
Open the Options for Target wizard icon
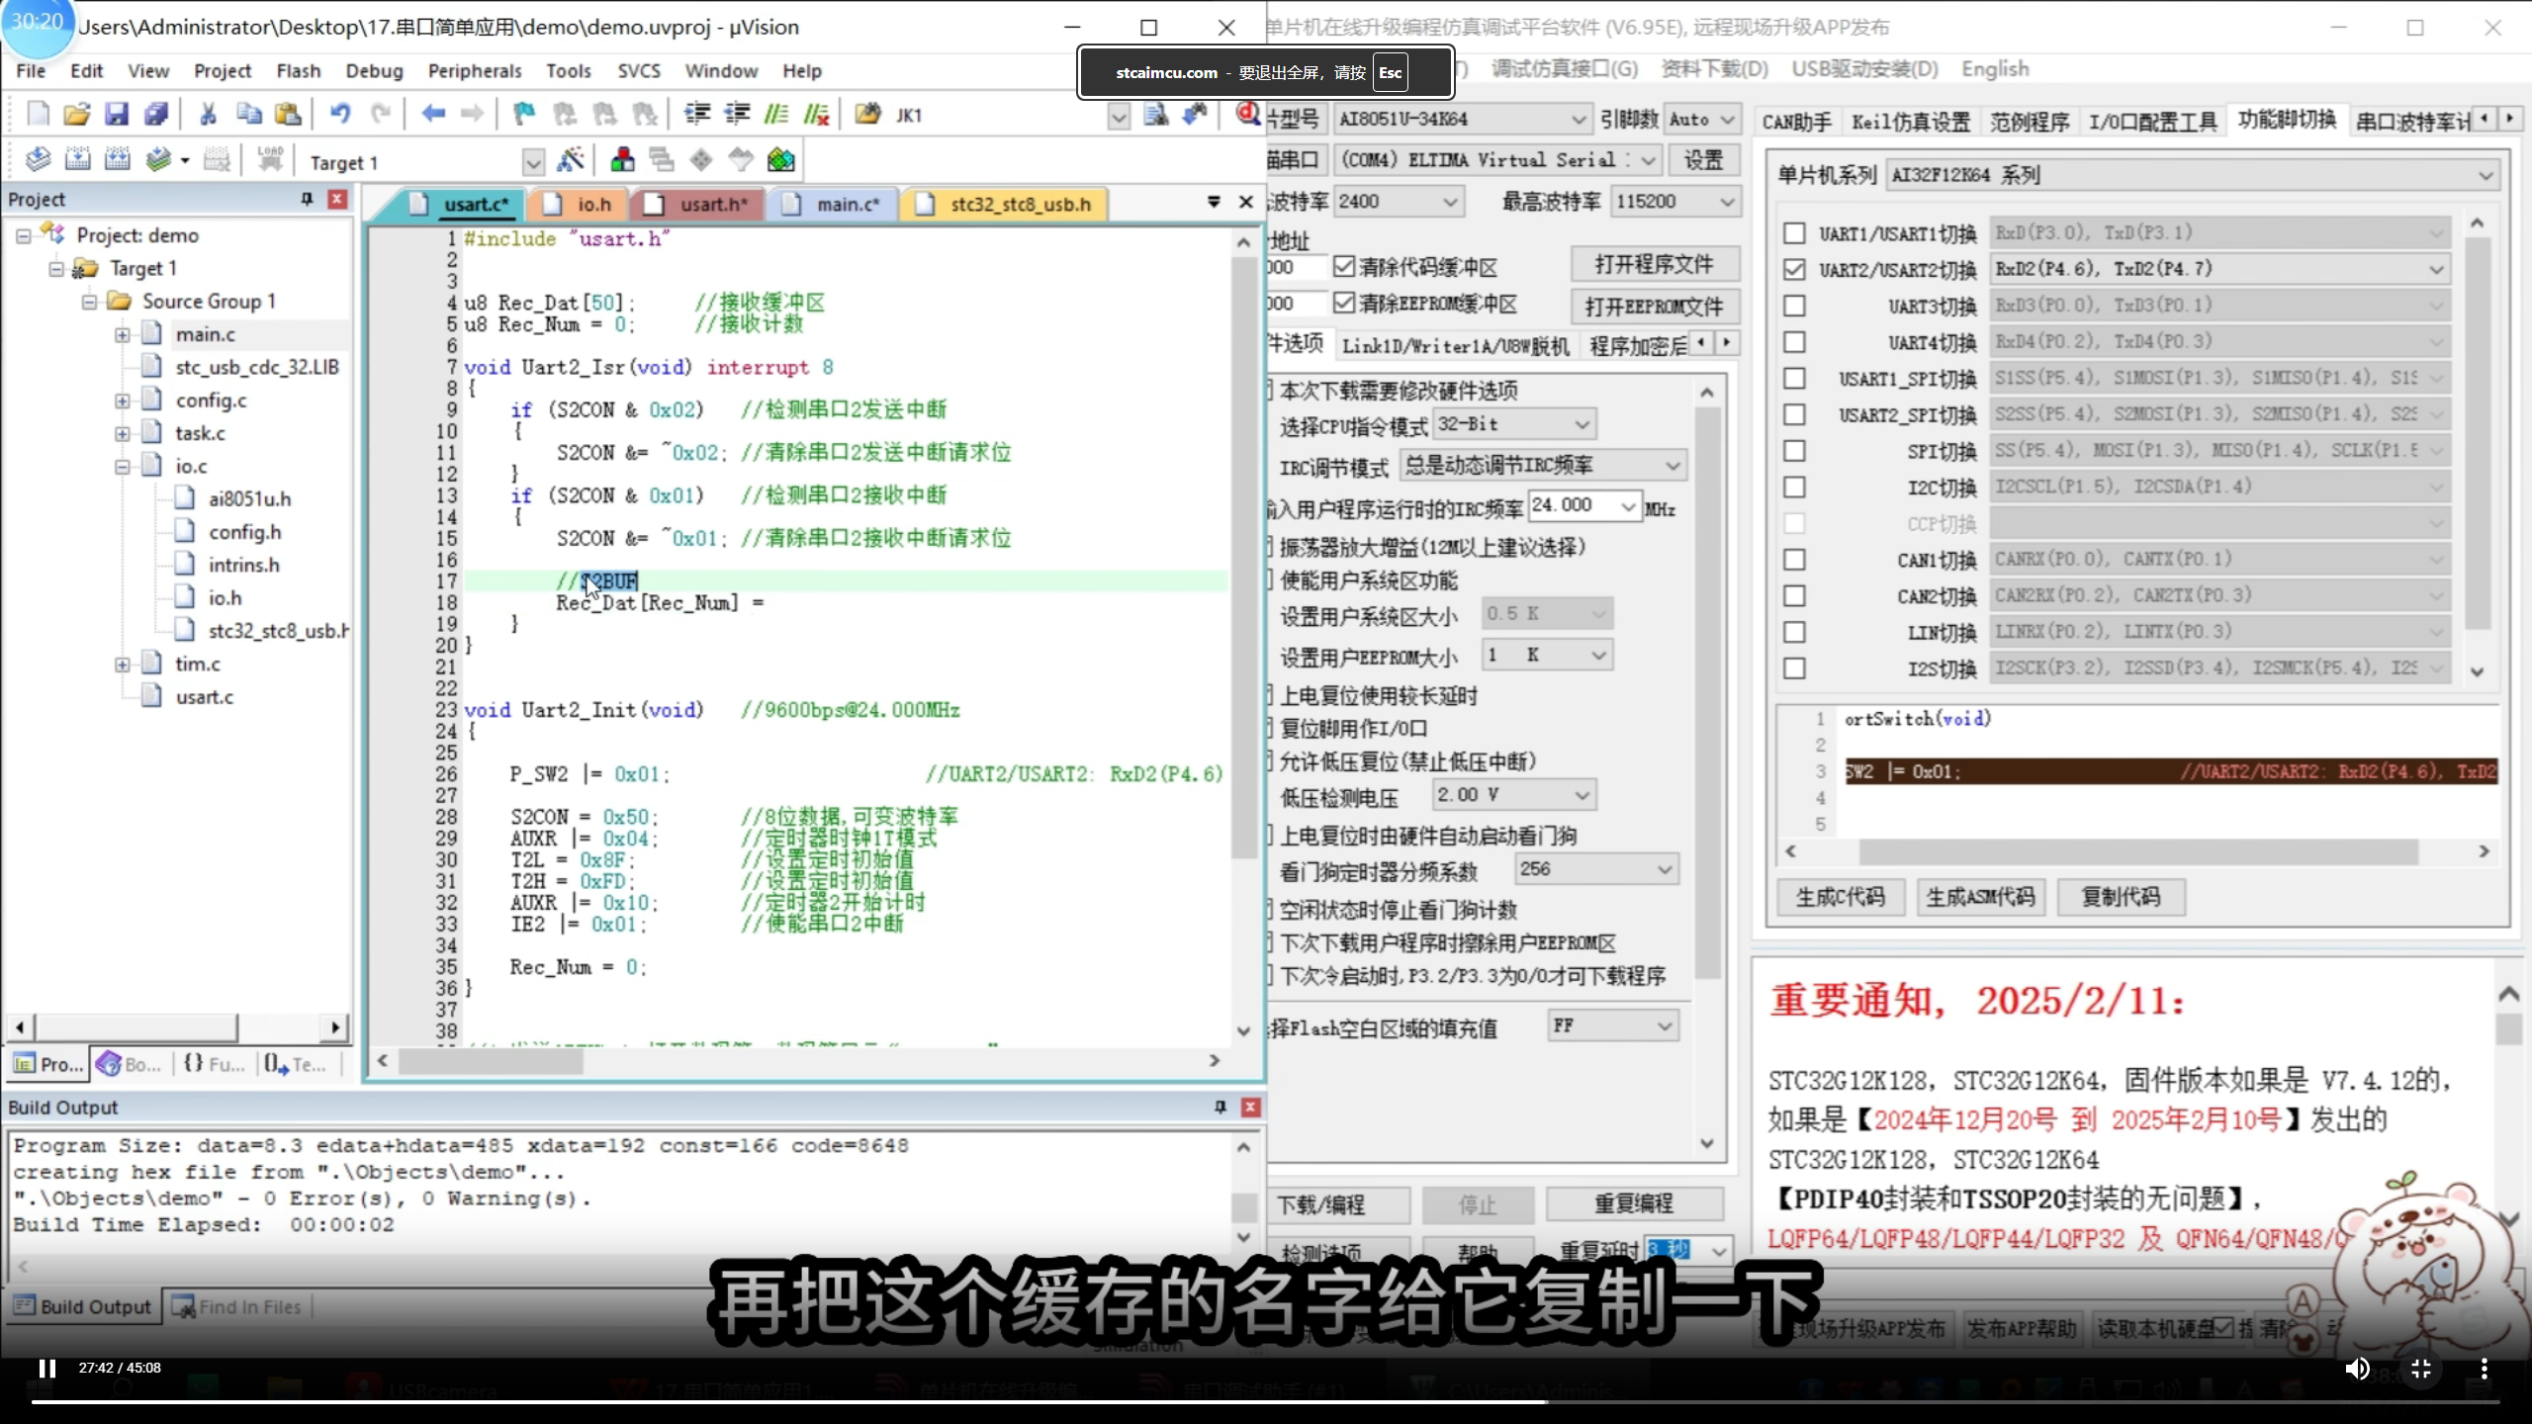[x=572, y=159]
